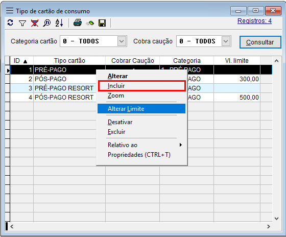Expand the Categoria cartão dropdown
This screenshot has width=286, height=237.
122,41
